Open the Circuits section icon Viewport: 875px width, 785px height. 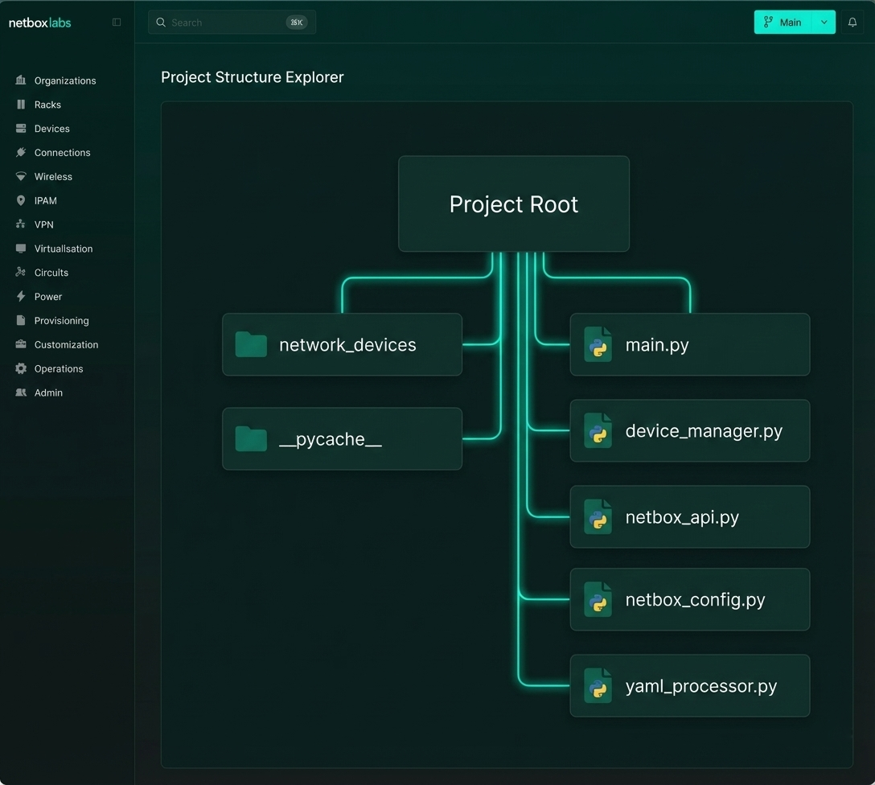click(x=20, y=273)
